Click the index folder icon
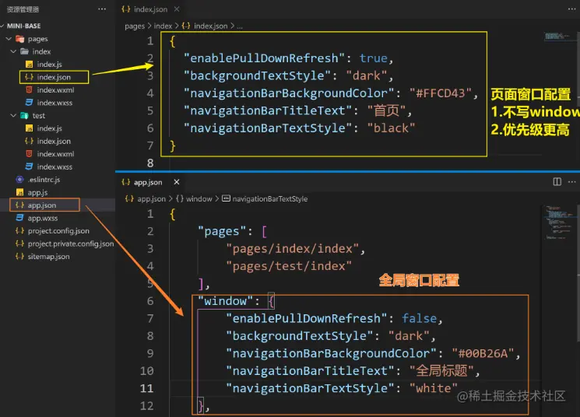Viewport: 580px width, 417px height. click(x=24, y=51)
